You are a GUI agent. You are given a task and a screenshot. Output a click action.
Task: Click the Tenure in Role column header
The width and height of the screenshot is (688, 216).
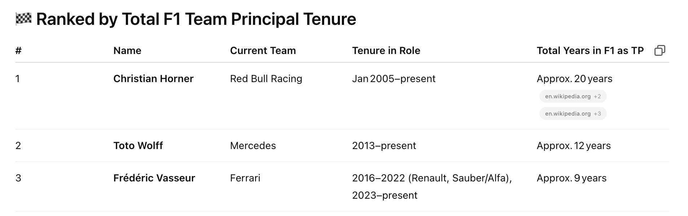[x=386, y=51]
